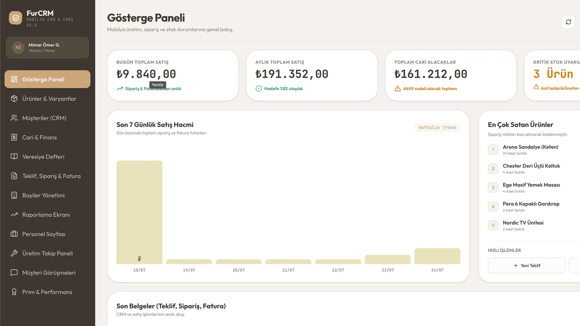Viewport: 580px width, 326px height.
Task: Click Nordic TV Ünitesi product
Action: tap(523, 223)
